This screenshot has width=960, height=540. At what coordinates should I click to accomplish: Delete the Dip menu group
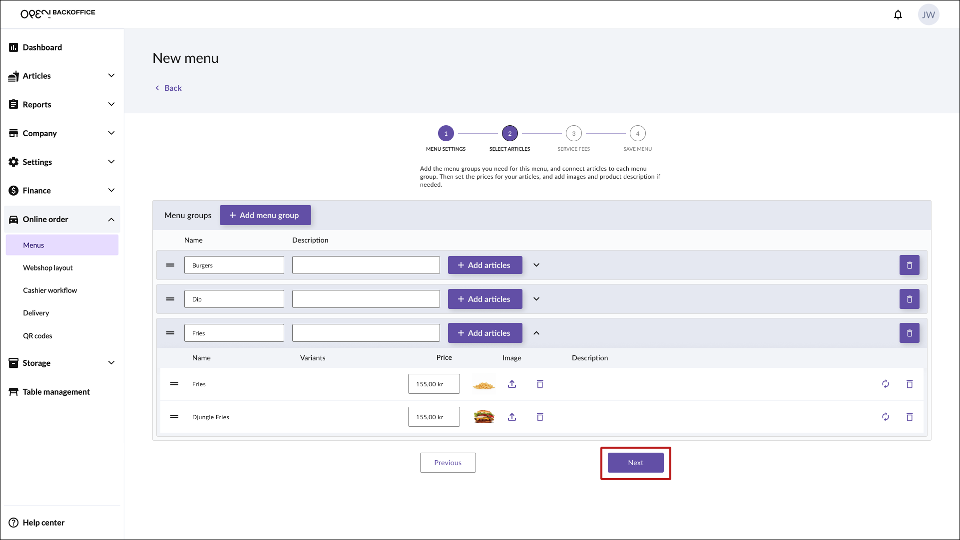pos(909,299)
